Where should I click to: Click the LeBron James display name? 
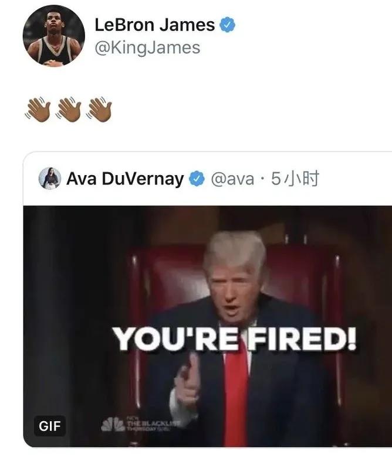point(155,25)
